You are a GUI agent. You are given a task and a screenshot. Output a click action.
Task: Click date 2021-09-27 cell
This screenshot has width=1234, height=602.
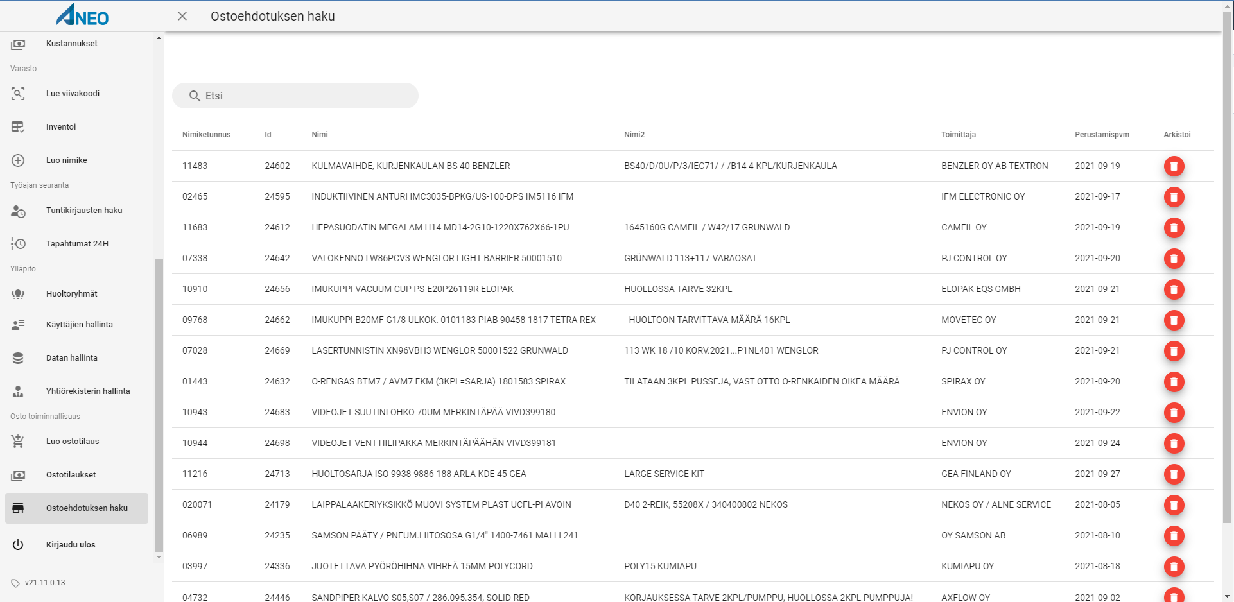pyautogui.click(x=1097, y=474)
